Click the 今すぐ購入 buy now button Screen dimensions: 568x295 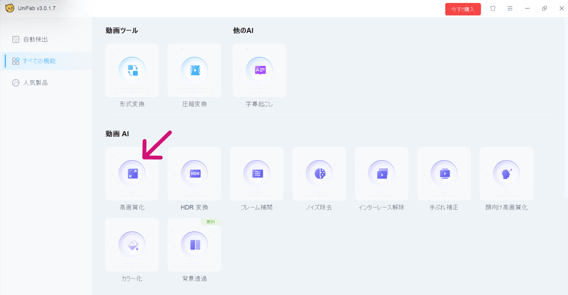[463, 9]
